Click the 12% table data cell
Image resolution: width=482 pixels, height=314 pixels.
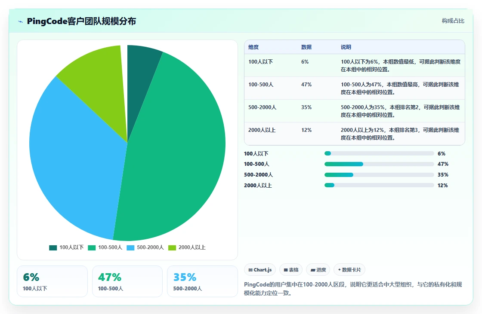click(x=306, y=130)
